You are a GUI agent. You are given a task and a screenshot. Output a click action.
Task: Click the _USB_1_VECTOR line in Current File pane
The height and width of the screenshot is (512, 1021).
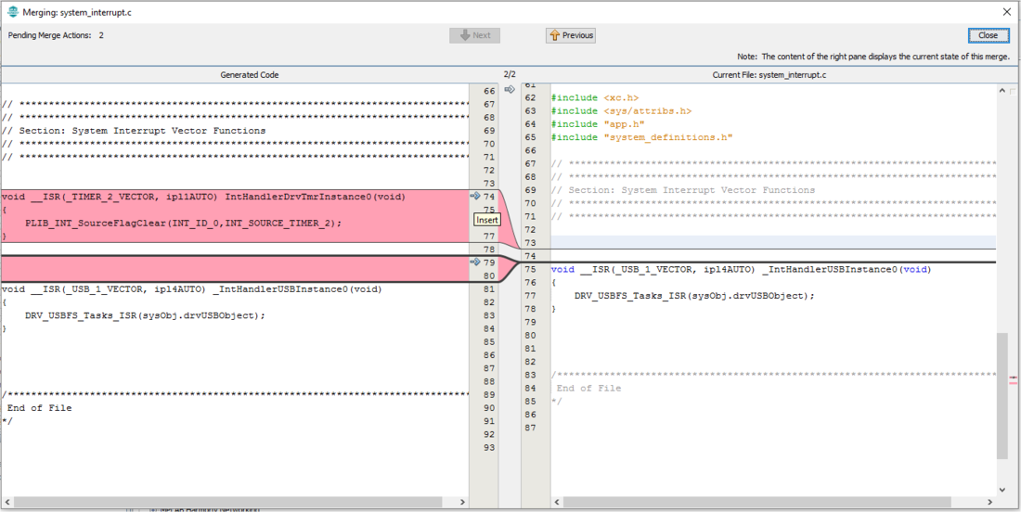[x=741, y=269]
